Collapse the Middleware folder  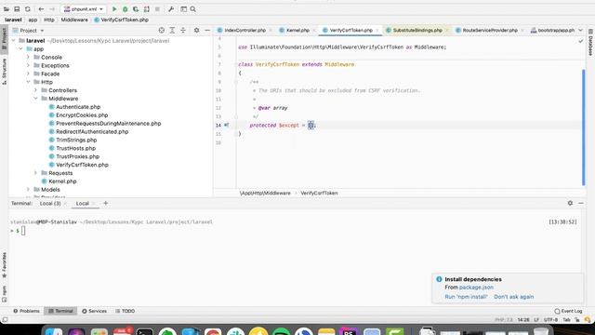35,99
